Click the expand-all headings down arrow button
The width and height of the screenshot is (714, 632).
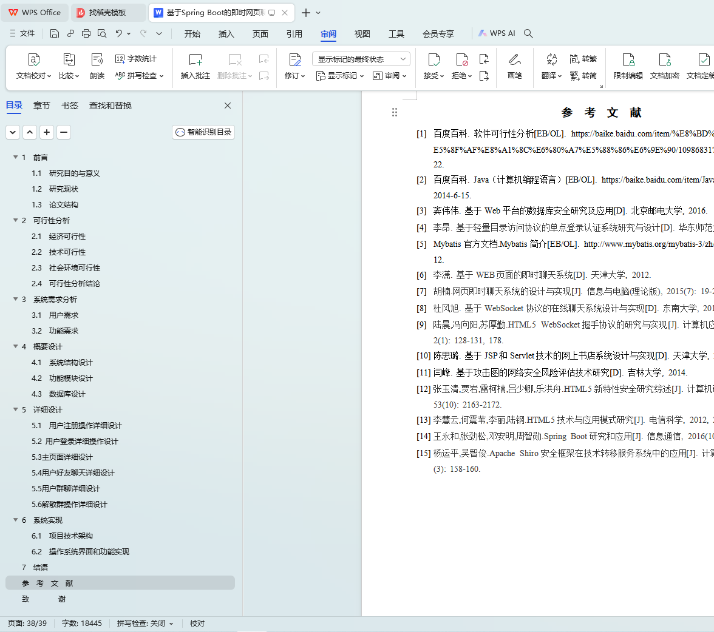tap(13, 132)
